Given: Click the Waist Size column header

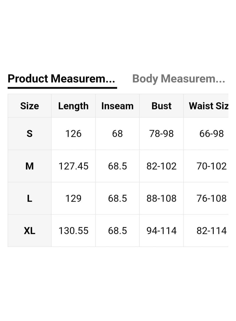Looking at the screenshot, I should tap(208, 106).
